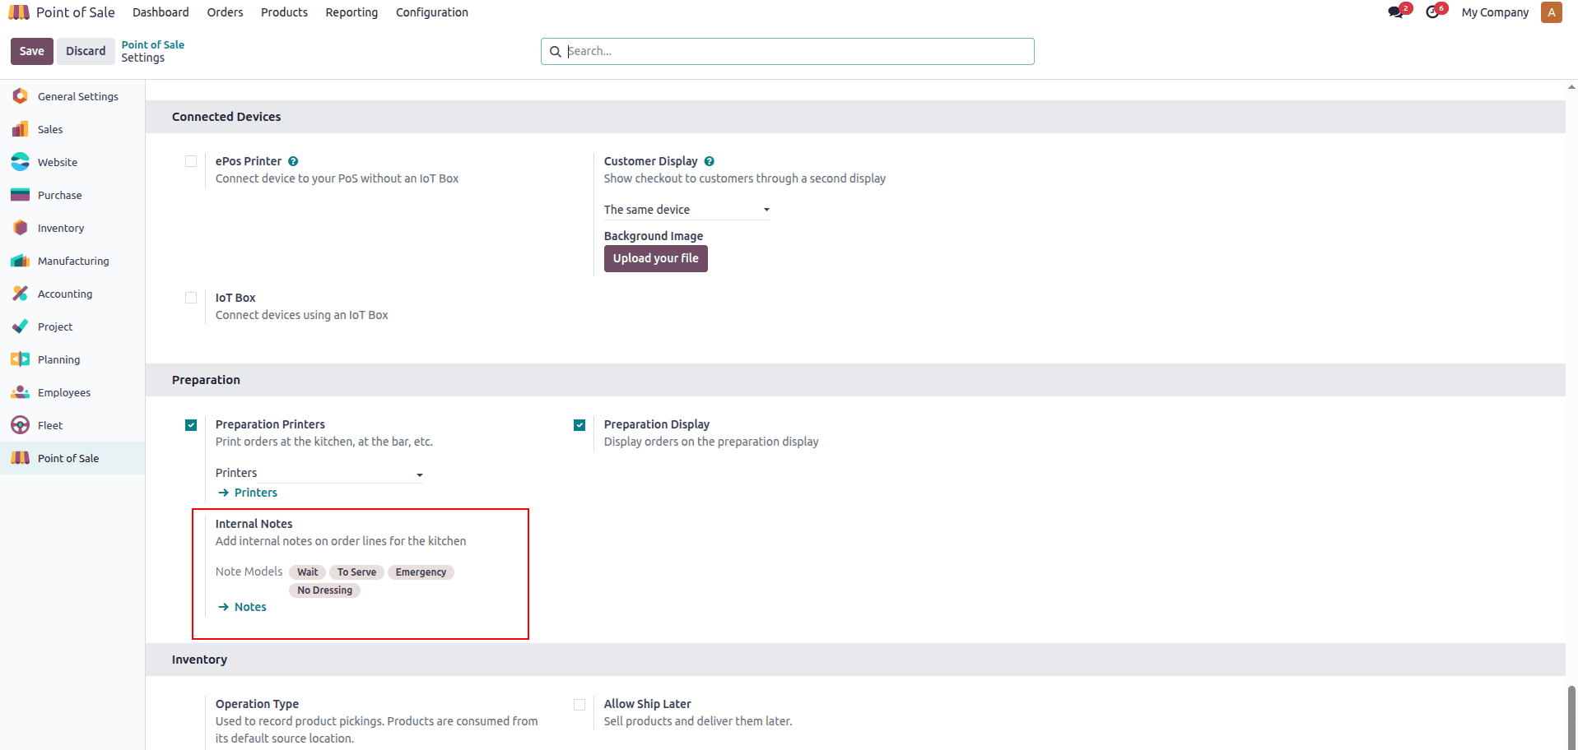1578x750 pixels.
Task: Follow the Notes link under Internal Notes
Action: [x=250, y=607]
